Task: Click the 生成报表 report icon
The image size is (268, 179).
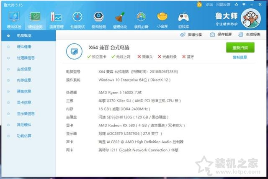Action: 241,35
